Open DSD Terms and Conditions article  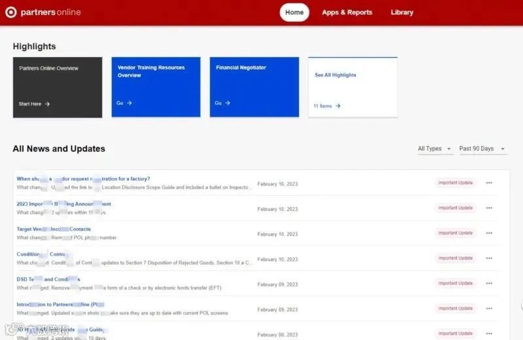pyautogui.click(x=48, y=279)
